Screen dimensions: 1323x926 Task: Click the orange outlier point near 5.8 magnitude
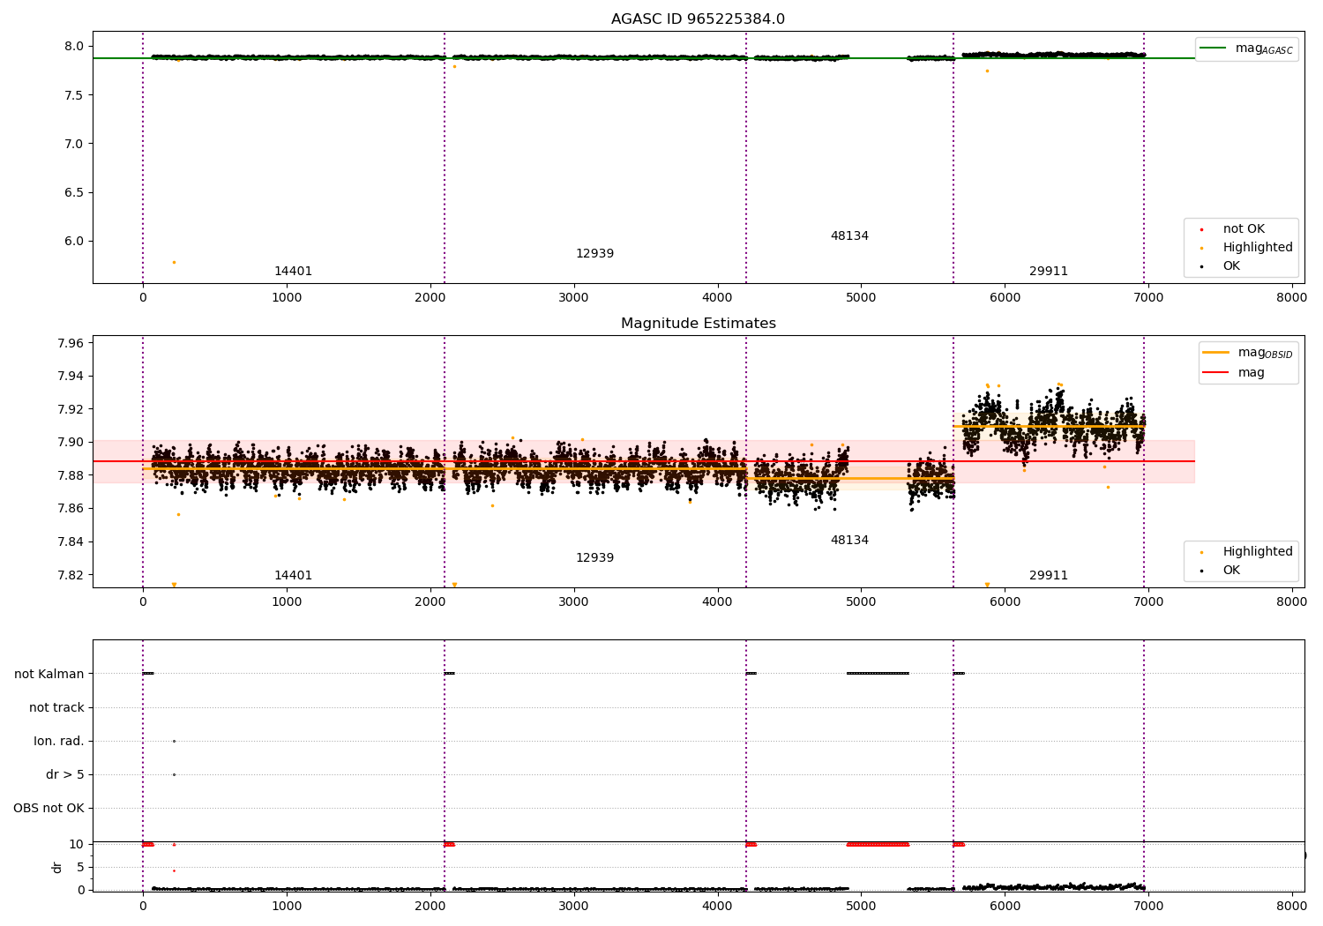click(174, 262)
